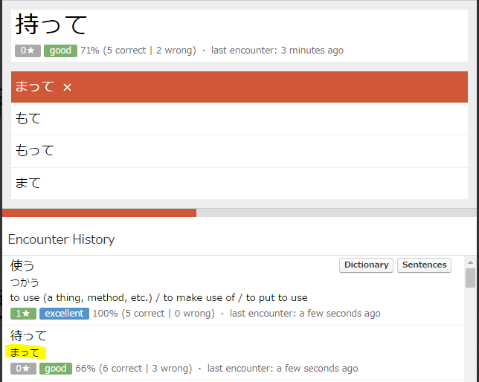Viewport: 479px width, 382px height.
Task: Click the 1★ badge for 使う
Action: pyautogui.click(x=23, y=314)
